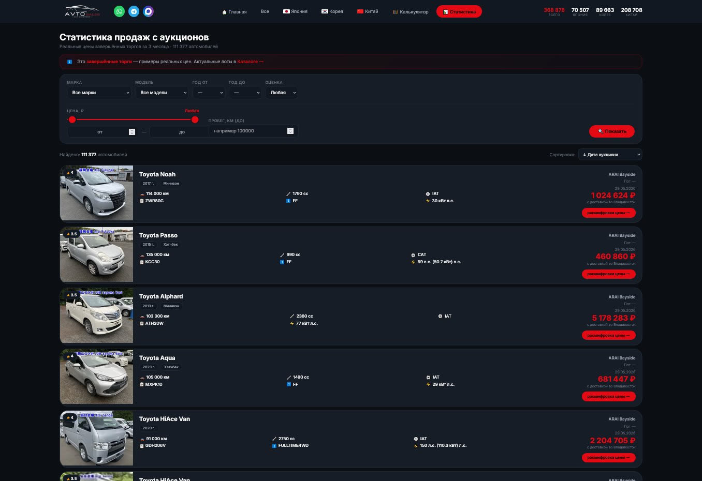This screenshot has height=481, width=702.
Task: Open price breakdown for Toyota Alphard
Action: tap(609, 336)
